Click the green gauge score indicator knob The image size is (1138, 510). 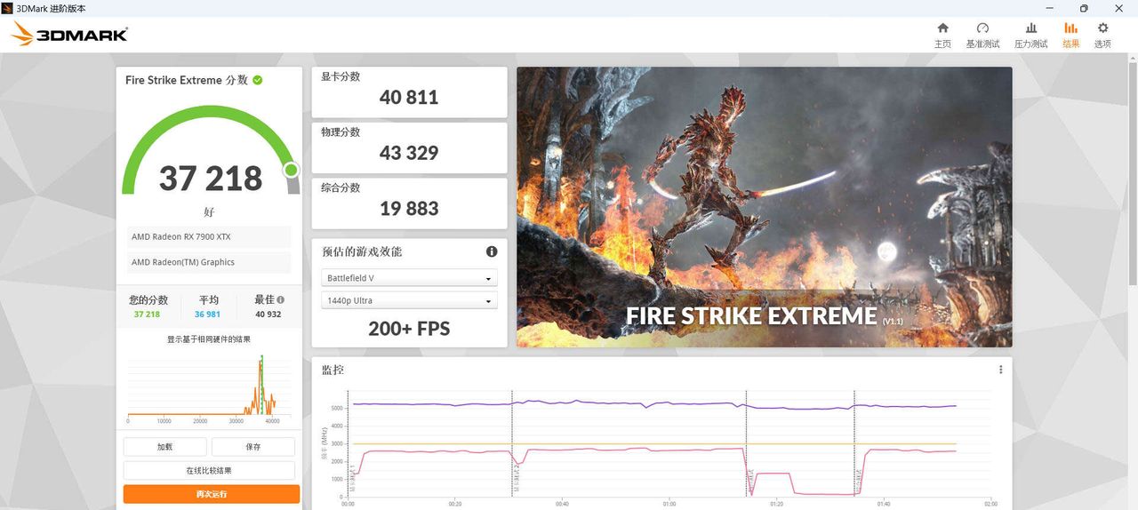pos(291,170)
